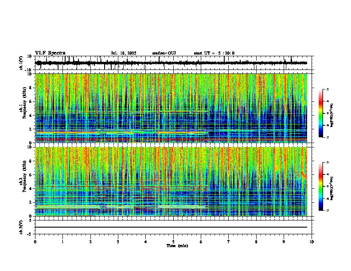Click the ch.1 spectrogram color scale bar

(x=320, y=113)
